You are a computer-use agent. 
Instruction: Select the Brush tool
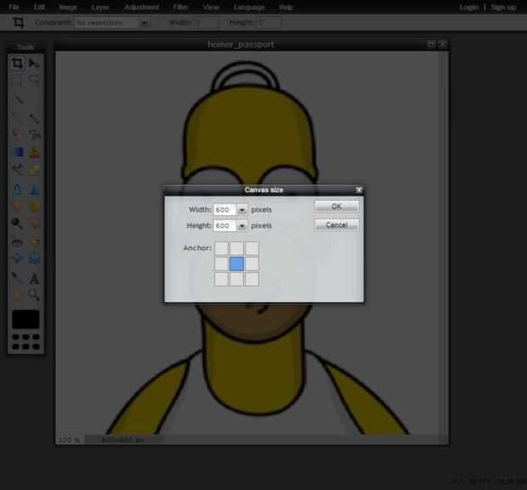click(34, 117)
